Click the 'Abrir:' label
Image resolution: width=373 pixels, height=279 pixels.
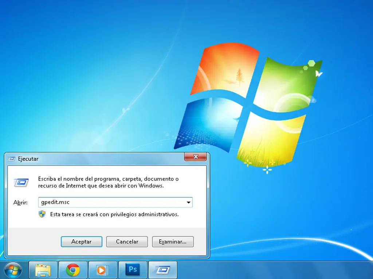click(20, 202)
